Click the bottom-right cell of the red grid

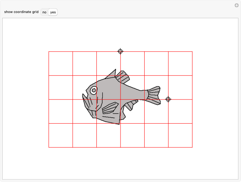[180, 135]
